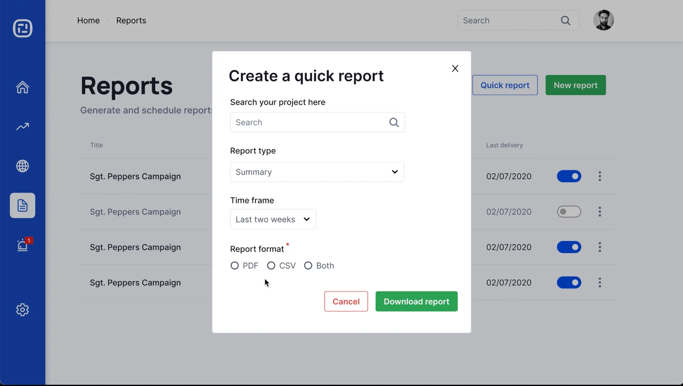Expand the Last two weeks time frame selector
The height and width of the screenshot is (386, 683).
point(272,219)
